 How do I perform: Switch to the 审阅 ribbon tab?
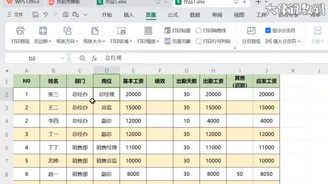coord(217,15)
